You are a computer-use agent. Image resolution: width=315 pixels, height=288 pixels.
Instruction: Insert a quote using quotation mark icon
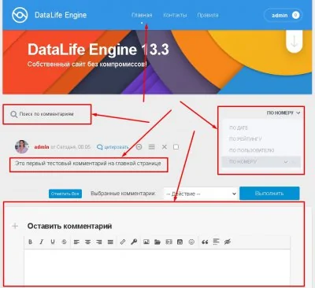click(205, 242)
